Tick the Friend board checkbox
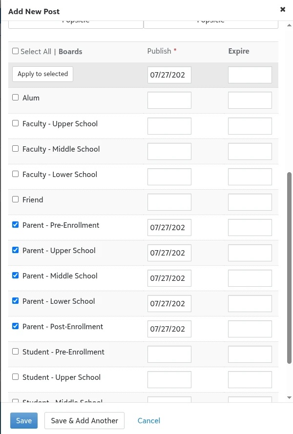The image size is (293, 434). pyautogui.click(x=16, y=199)
